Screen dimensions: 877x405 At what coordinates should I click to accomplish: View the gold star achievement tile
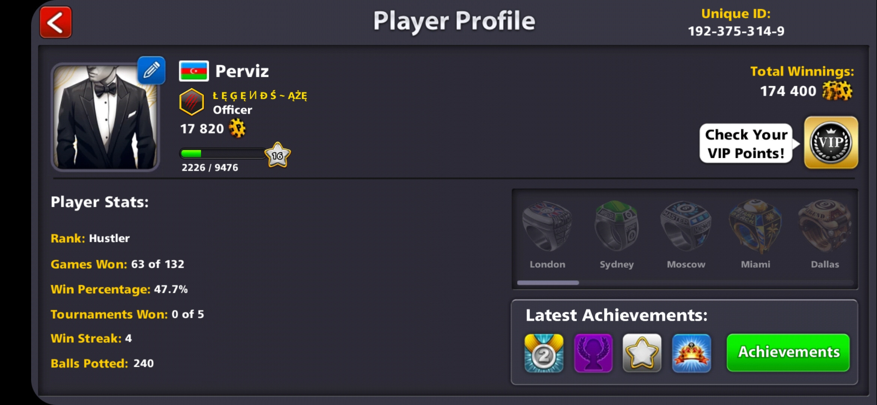click(x=642, y=353)
